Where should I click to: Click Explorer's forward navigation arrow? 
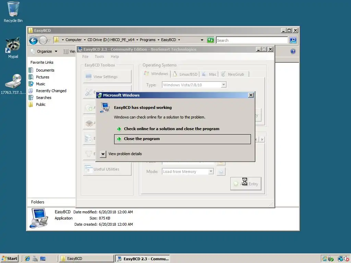tap(43, 40)
